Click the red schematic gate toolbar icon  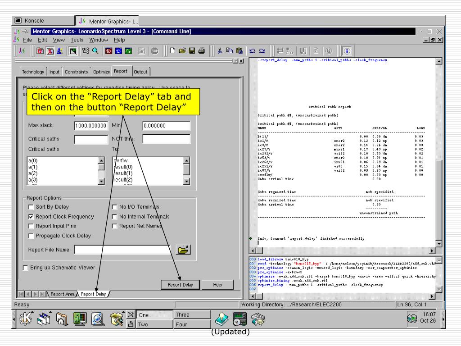(x=109, y=51)
